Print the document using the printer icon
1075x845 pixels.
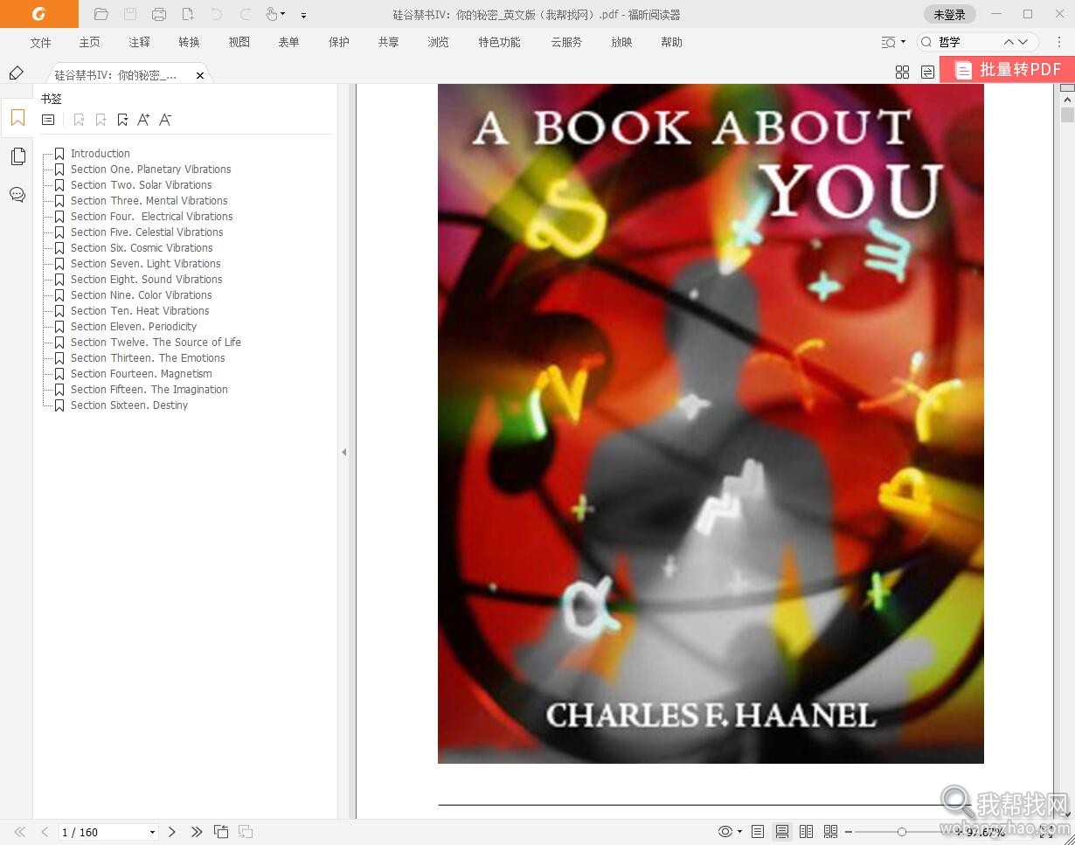[x=159, y=14]
